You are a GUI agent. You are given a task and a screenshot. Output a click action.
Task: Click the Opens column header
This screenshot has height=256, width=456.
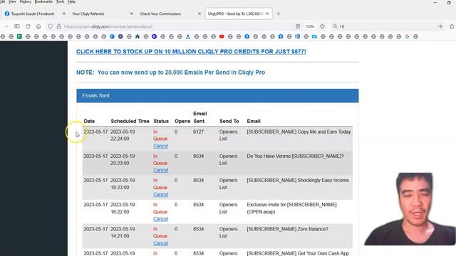point(182,122)
